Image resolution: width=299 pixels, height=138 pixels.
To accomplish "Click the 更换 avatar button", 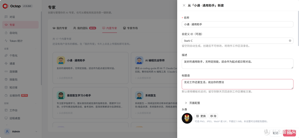I will pyautogui.click(x=201, y=116).
